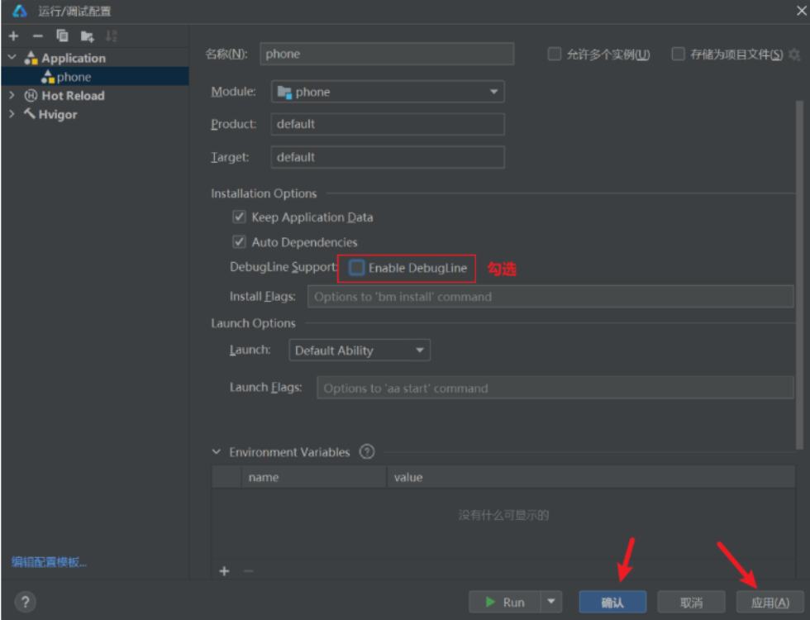Click the Add New Configuration plus icon
This screenshot has width=810, height=620.
(13, 36)
